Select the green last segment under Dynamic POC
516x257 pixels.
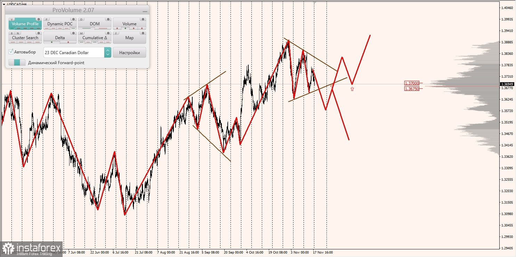pos(73,28)
